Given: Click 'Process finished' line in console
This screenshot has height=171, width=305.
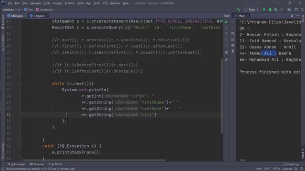Looking at the screenshot, I should [x=270, y=72].
